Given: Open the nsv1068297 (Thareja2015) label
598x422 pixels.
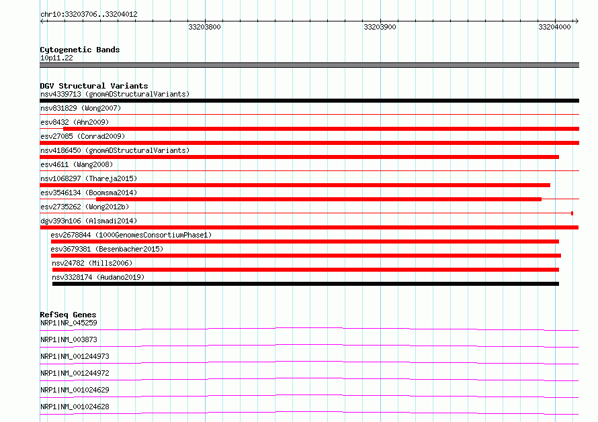Looking at the screenshot, I should (x=89, y=178).
